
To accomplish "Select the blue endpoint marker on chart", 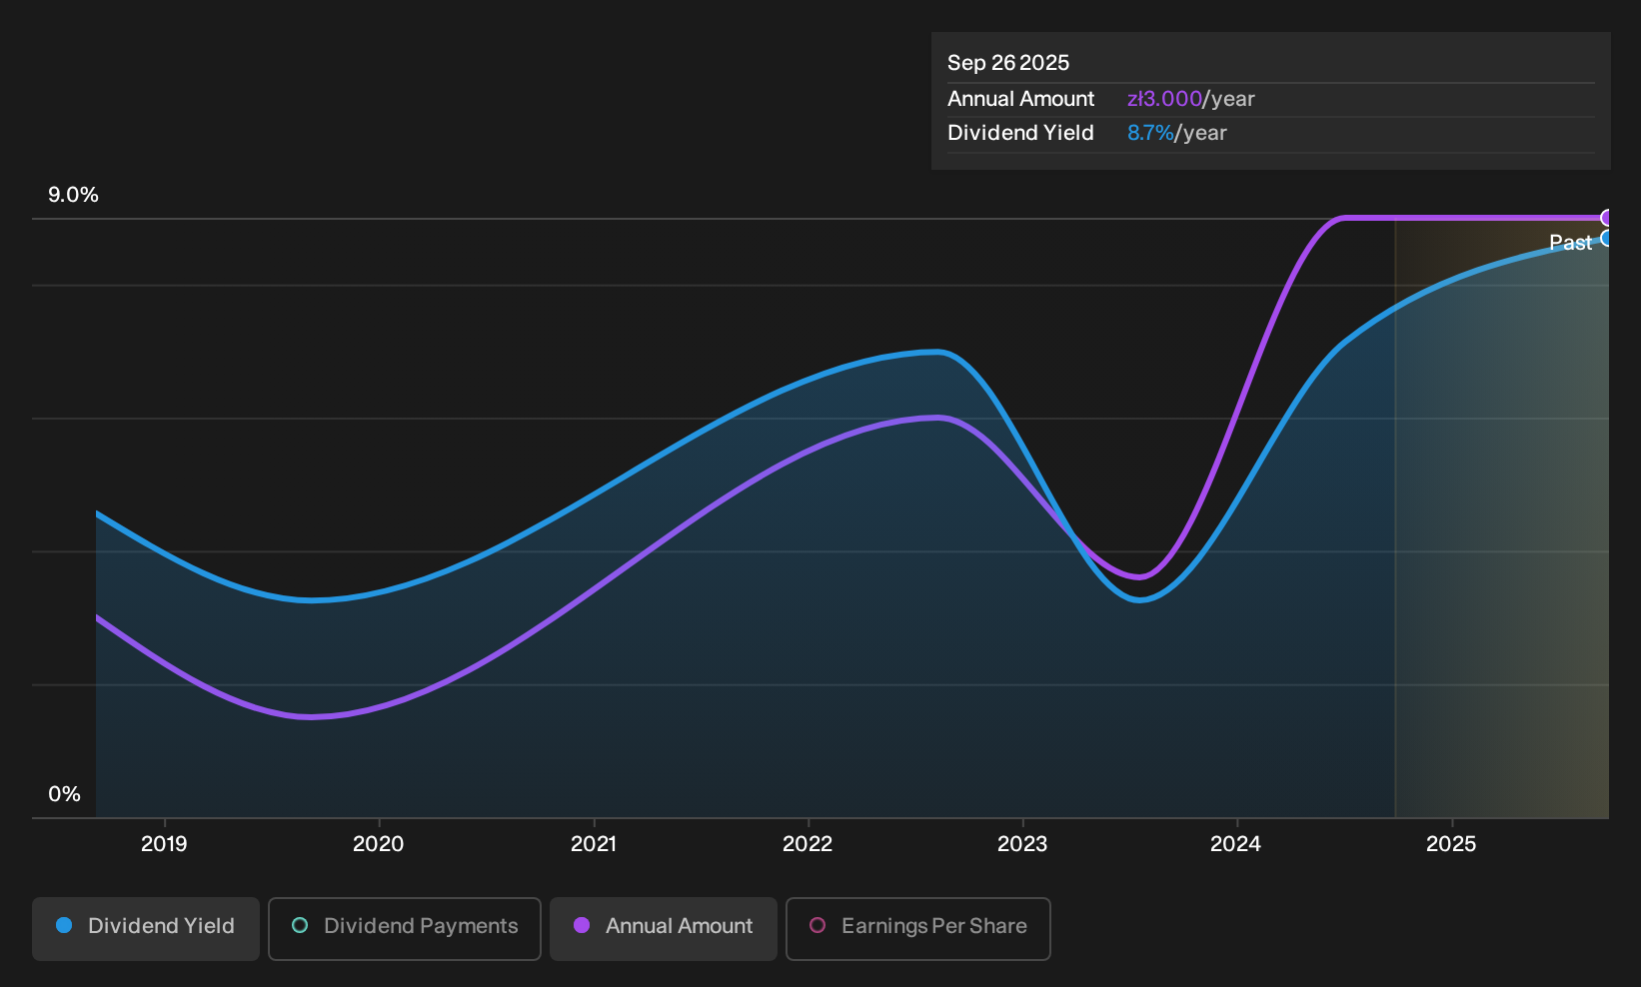I will pyautogui.click(x=1606, y=238).
